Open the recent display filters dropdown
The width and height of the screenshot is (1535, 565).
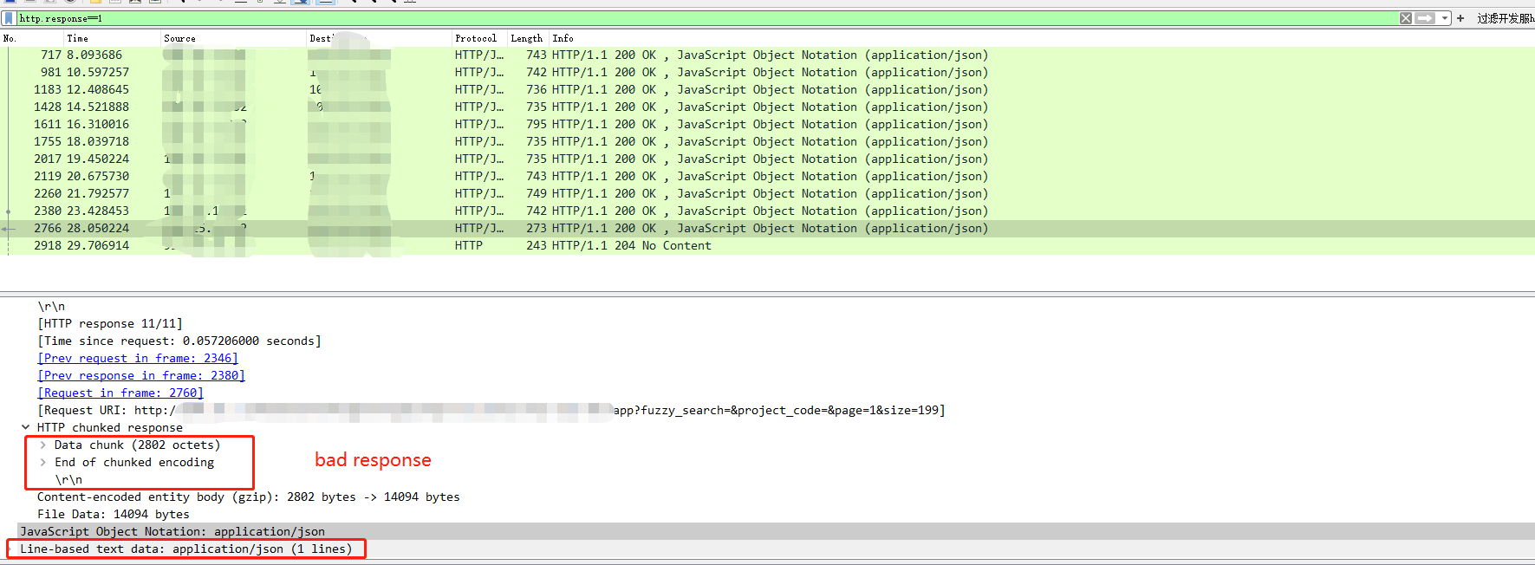(x=1445, y=18)
